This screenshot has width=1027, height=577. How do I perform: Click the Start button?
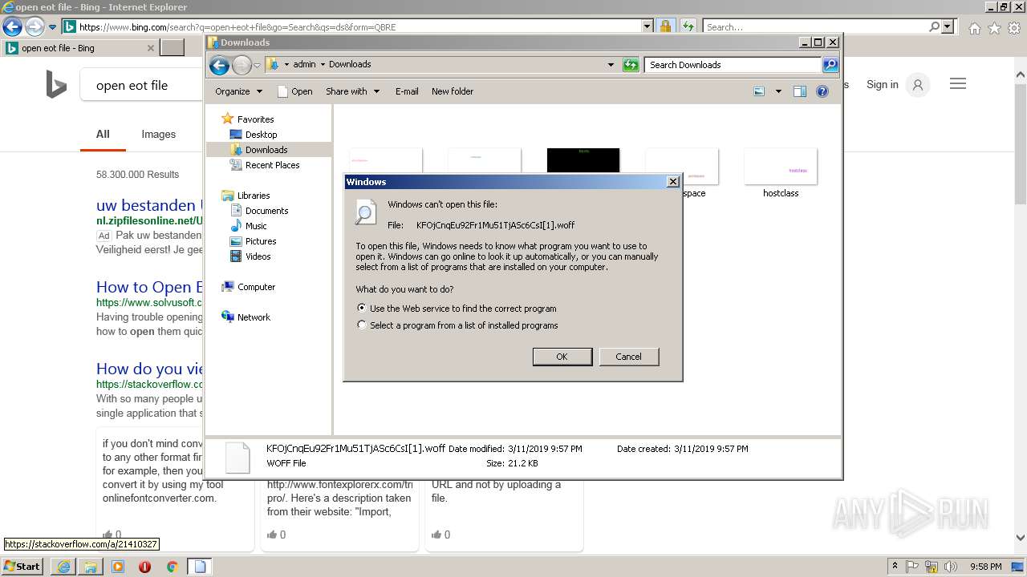[22, 567]
